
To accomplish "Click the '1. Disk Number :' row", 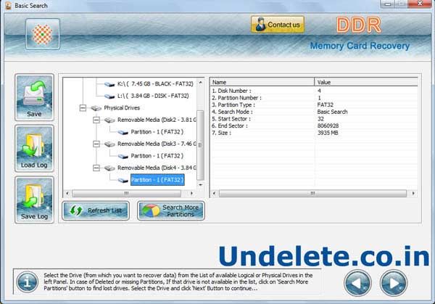I will coord(314,91).
